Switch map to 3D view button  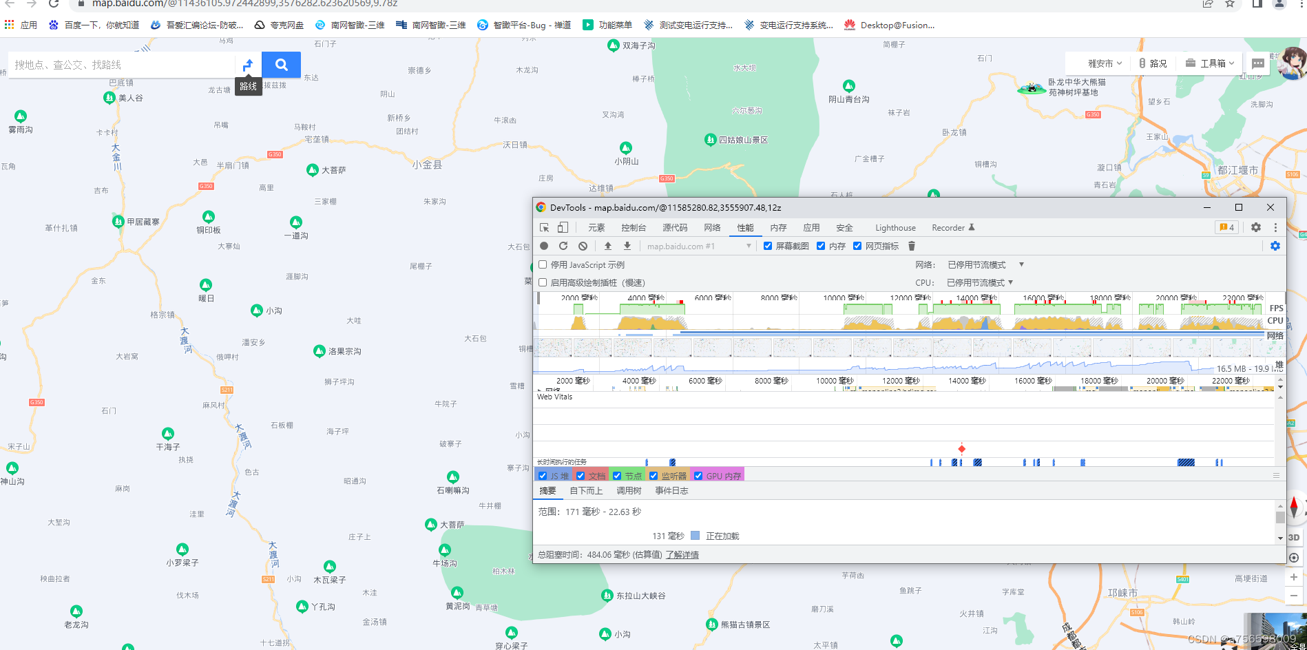(1294, 538)
